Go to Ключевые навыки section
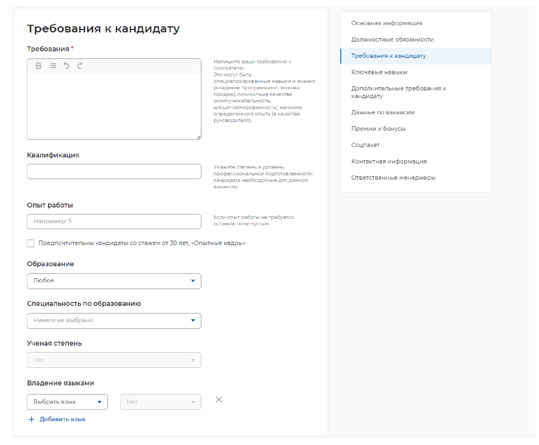Screen dimensions: 539x445 pyautogui.click(x=416, y=72)
